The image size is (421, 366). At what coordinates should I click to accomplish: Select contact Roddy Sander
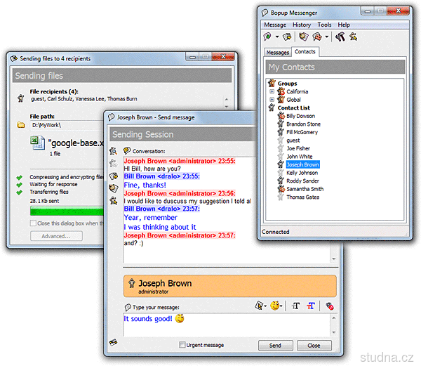[302, 181]
